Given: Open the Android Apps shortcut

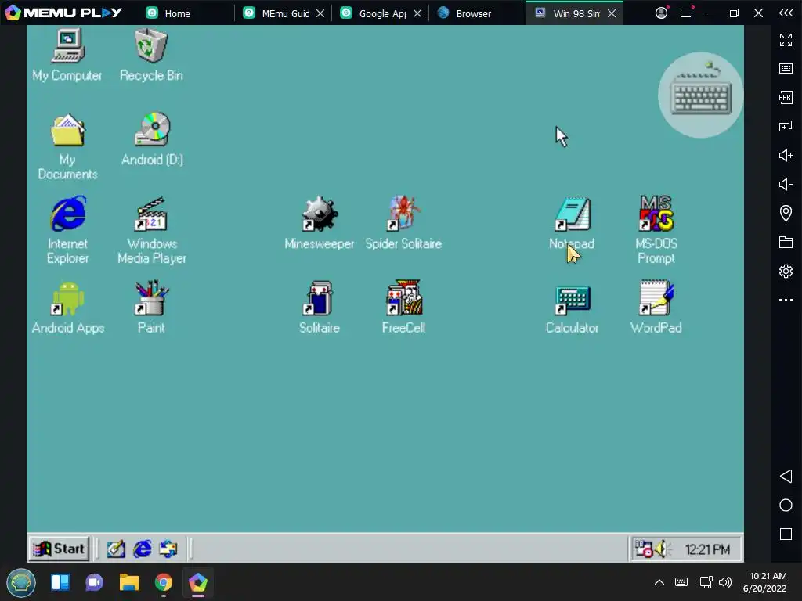Looking at the screenshot, I should click(68, 307).
